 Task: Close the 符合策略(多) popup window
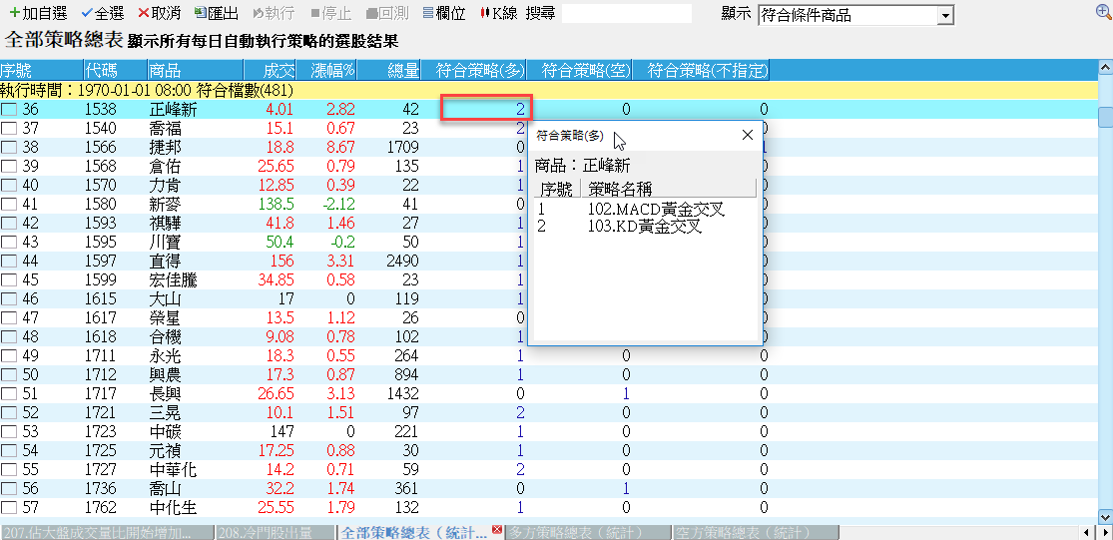(747, 135)
